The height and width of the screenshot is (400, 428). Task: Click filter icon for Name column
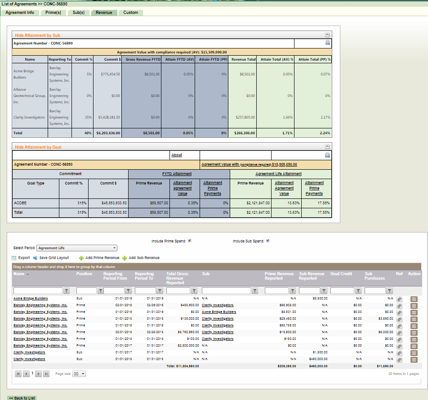(67, 291)
